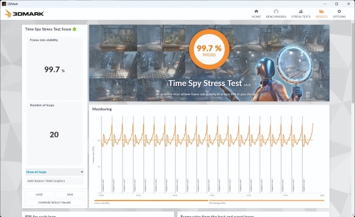Image resolution: width=355 pixels, height=217 pixels.
Task: Go to the Benchmarks section icon
Action: [276, 12]
